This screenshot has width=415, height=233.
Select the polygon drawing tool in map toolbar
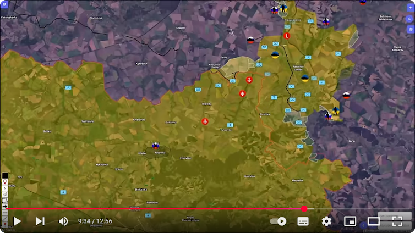click(x=5, y=200)
